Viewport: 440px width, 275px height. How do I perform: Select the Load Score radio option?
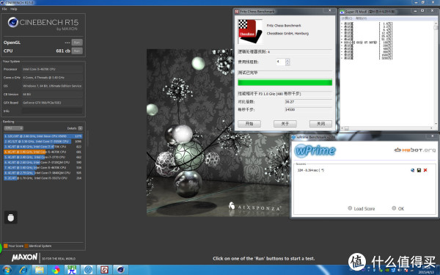click(x=361, y=208)
